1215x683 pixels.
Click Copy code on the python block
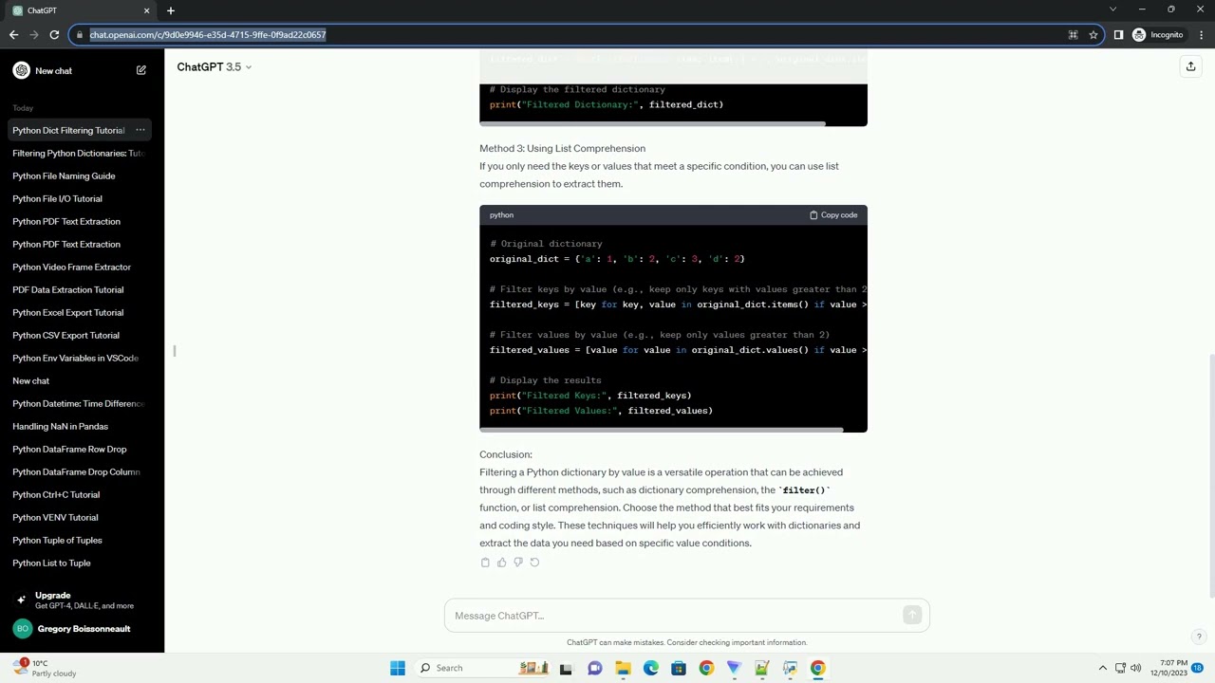833,215
